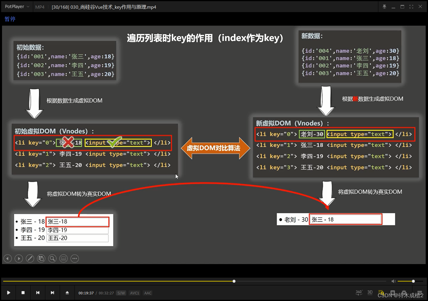The image size is (428, 301).
Task: Click the current time 00:19:37 display
Action: [86, 293]
